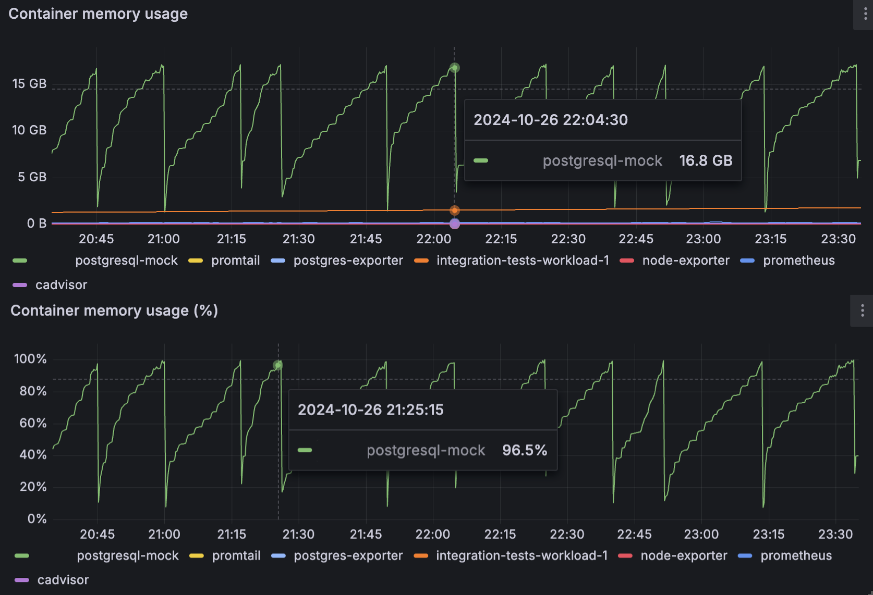Toggle promtail in the percent chart legend
The height and width of the screenshot is (595, 873).
[236, 556]
